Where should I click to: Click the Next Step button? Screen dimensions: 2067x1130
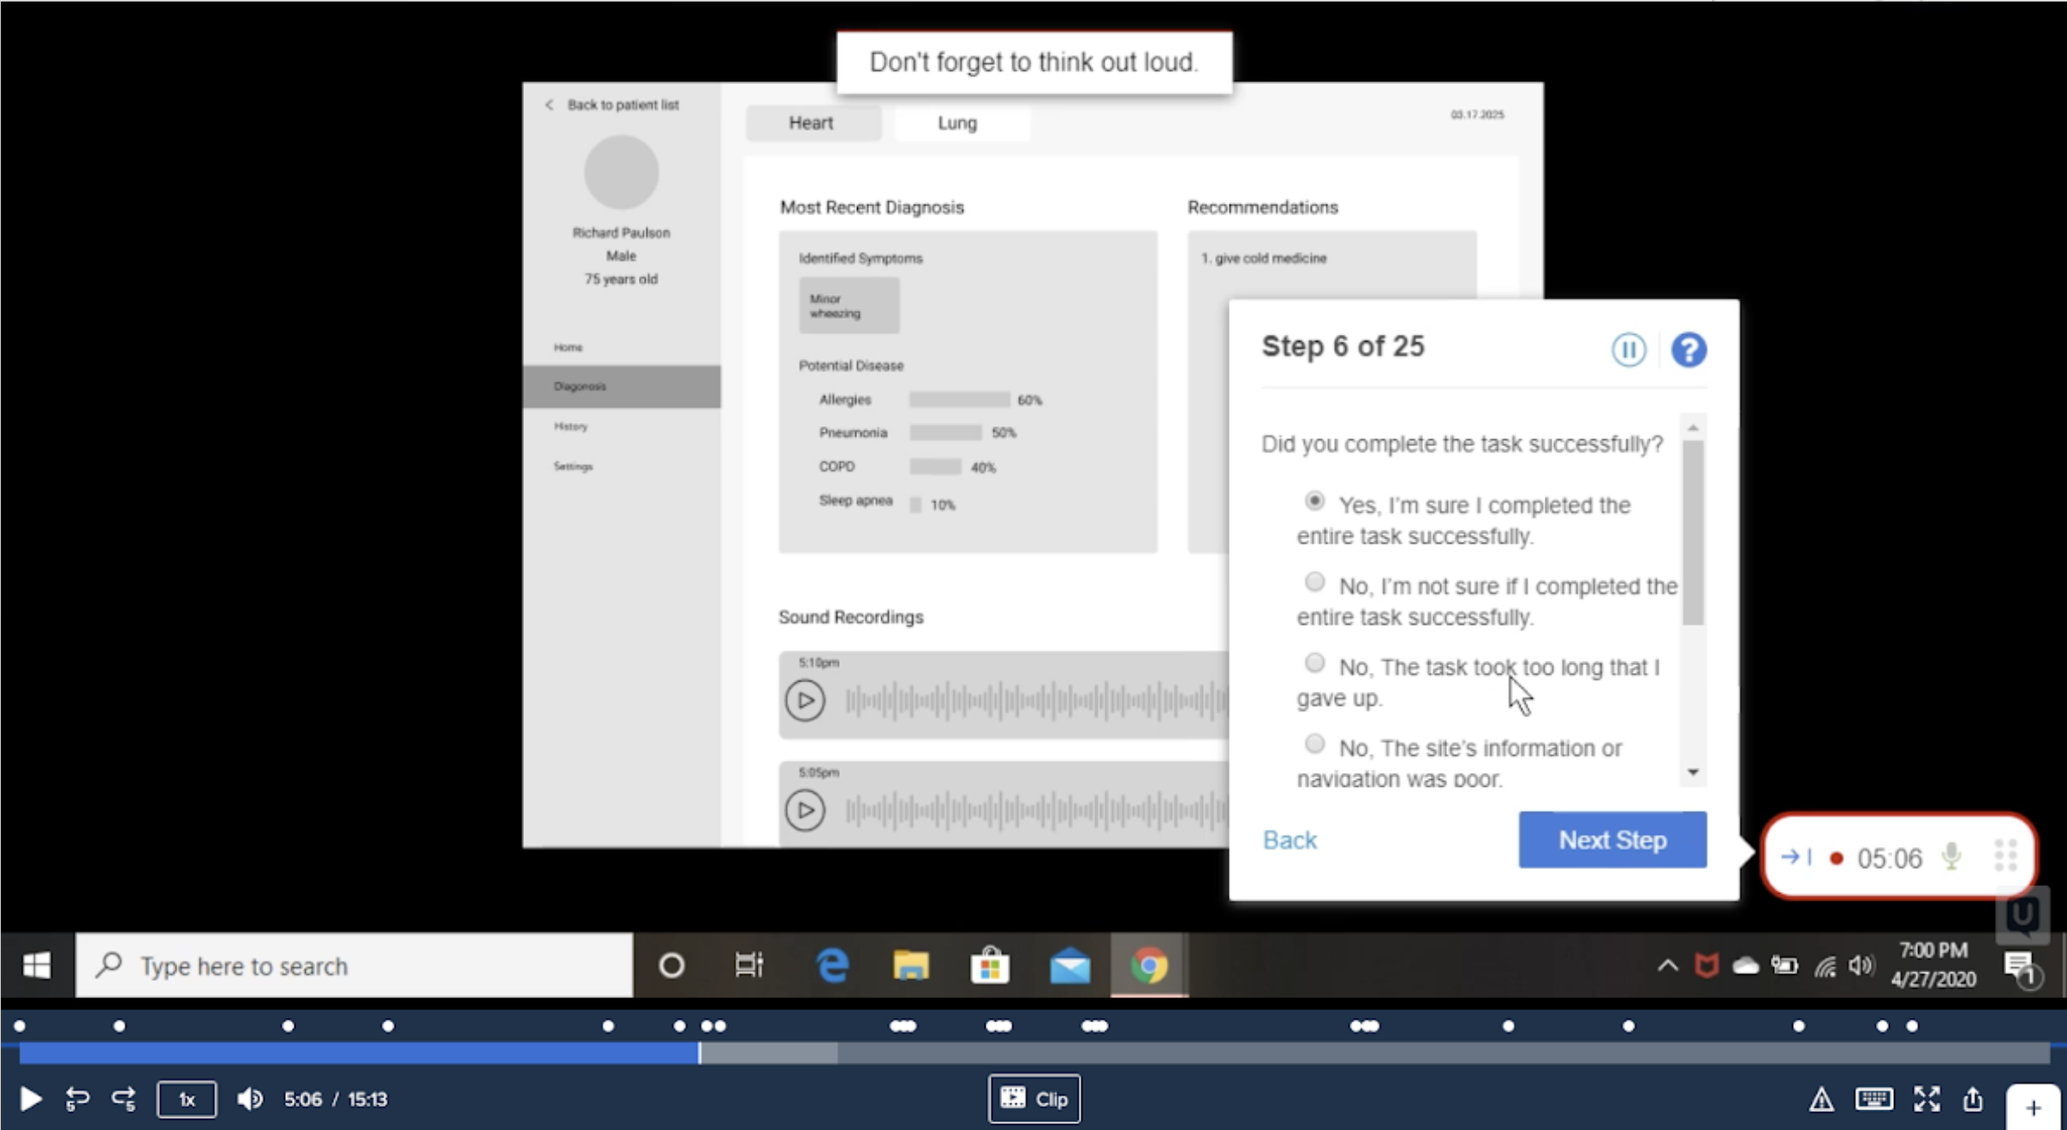coord(1611,840)
